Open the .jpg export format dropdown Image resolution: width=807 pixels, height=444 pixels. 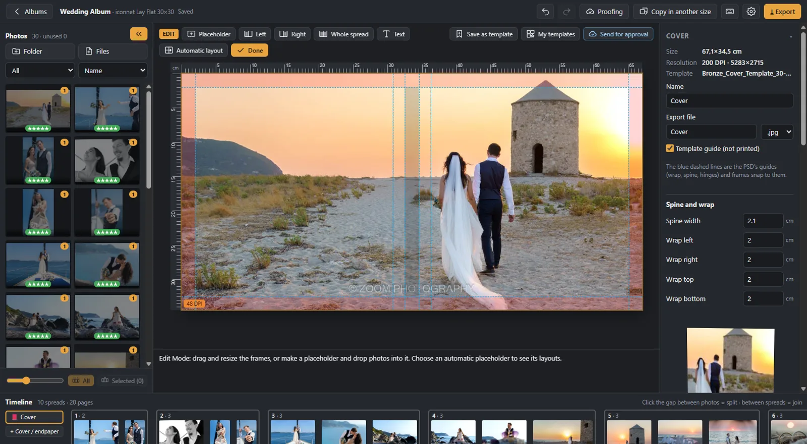(x=777, y=132)
